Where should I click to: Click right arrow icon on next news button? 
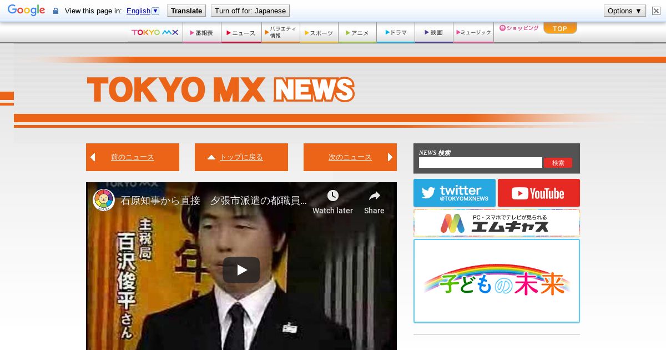click(x=390, y=157)
